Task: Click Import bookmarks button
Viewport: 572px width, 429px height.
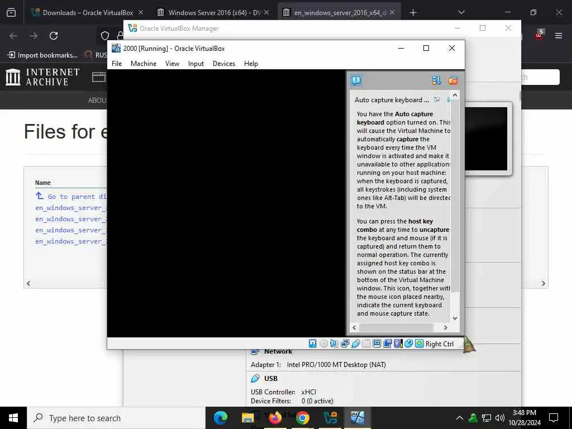Action: pyautogui.click(x=42, y=55)
